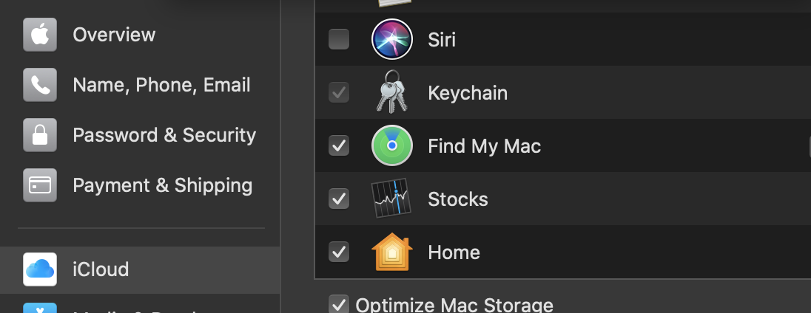Click the credit card Payment icon
This screenshot has width=811, height=313.
tap(40, 185)
